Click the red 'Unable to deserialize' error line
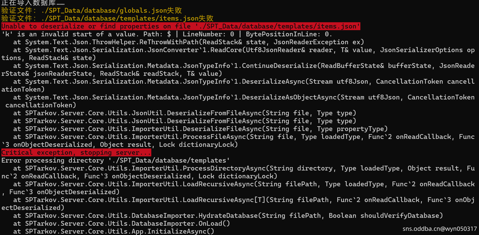Image resolution: width=479 pixels, height=235 pixels. 180,26
